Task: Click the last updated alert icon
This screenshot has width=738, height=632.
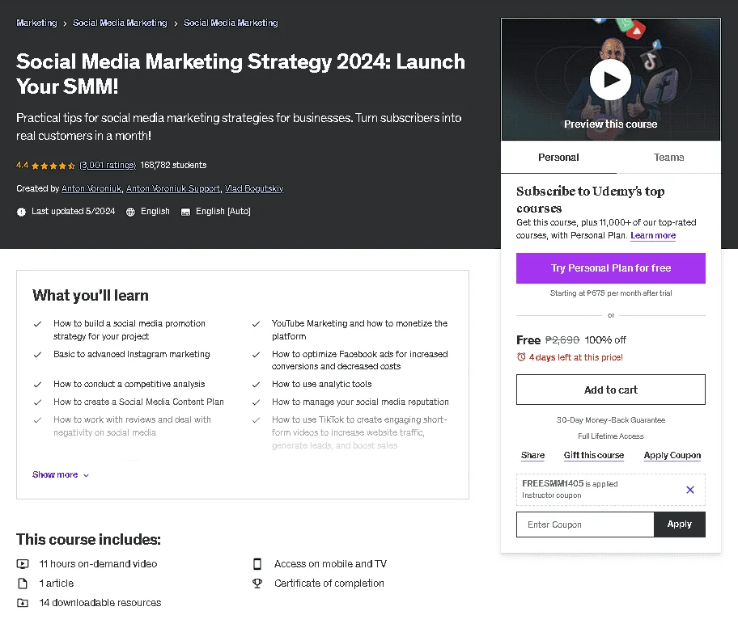Action: (x=21, y=212)
